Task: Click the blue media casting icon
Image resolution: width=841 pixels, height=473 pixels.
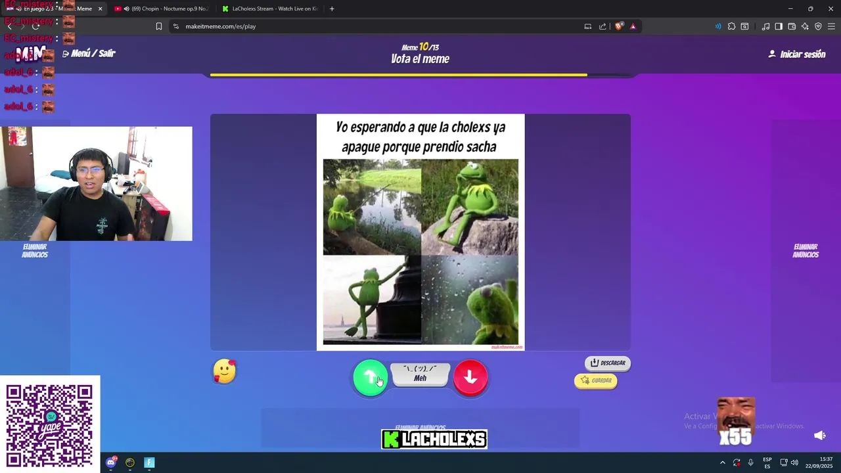Action: (x=717, y=26)
